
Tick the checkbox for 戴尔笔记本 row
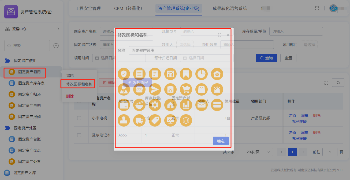click(79, 135)
